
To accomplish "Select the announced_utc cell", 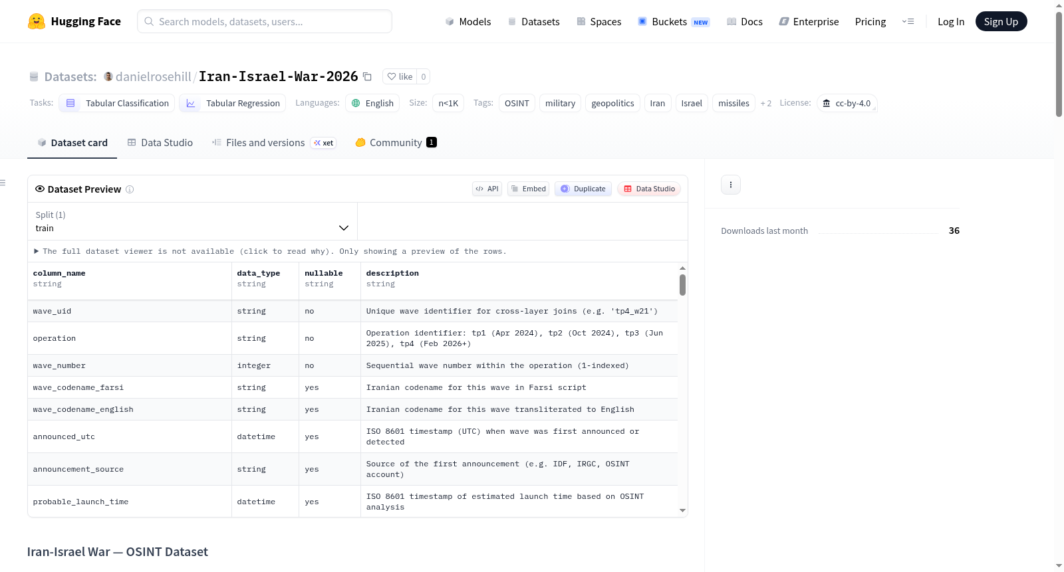I will coord(130,436).
